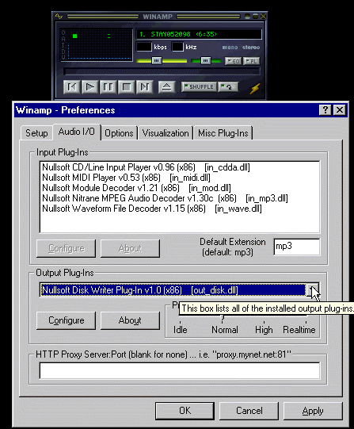Click Cancel in the Preferences dialog
Image resolution: width=354 pixels, height=429 pixels.
click(x=249, y=411)
